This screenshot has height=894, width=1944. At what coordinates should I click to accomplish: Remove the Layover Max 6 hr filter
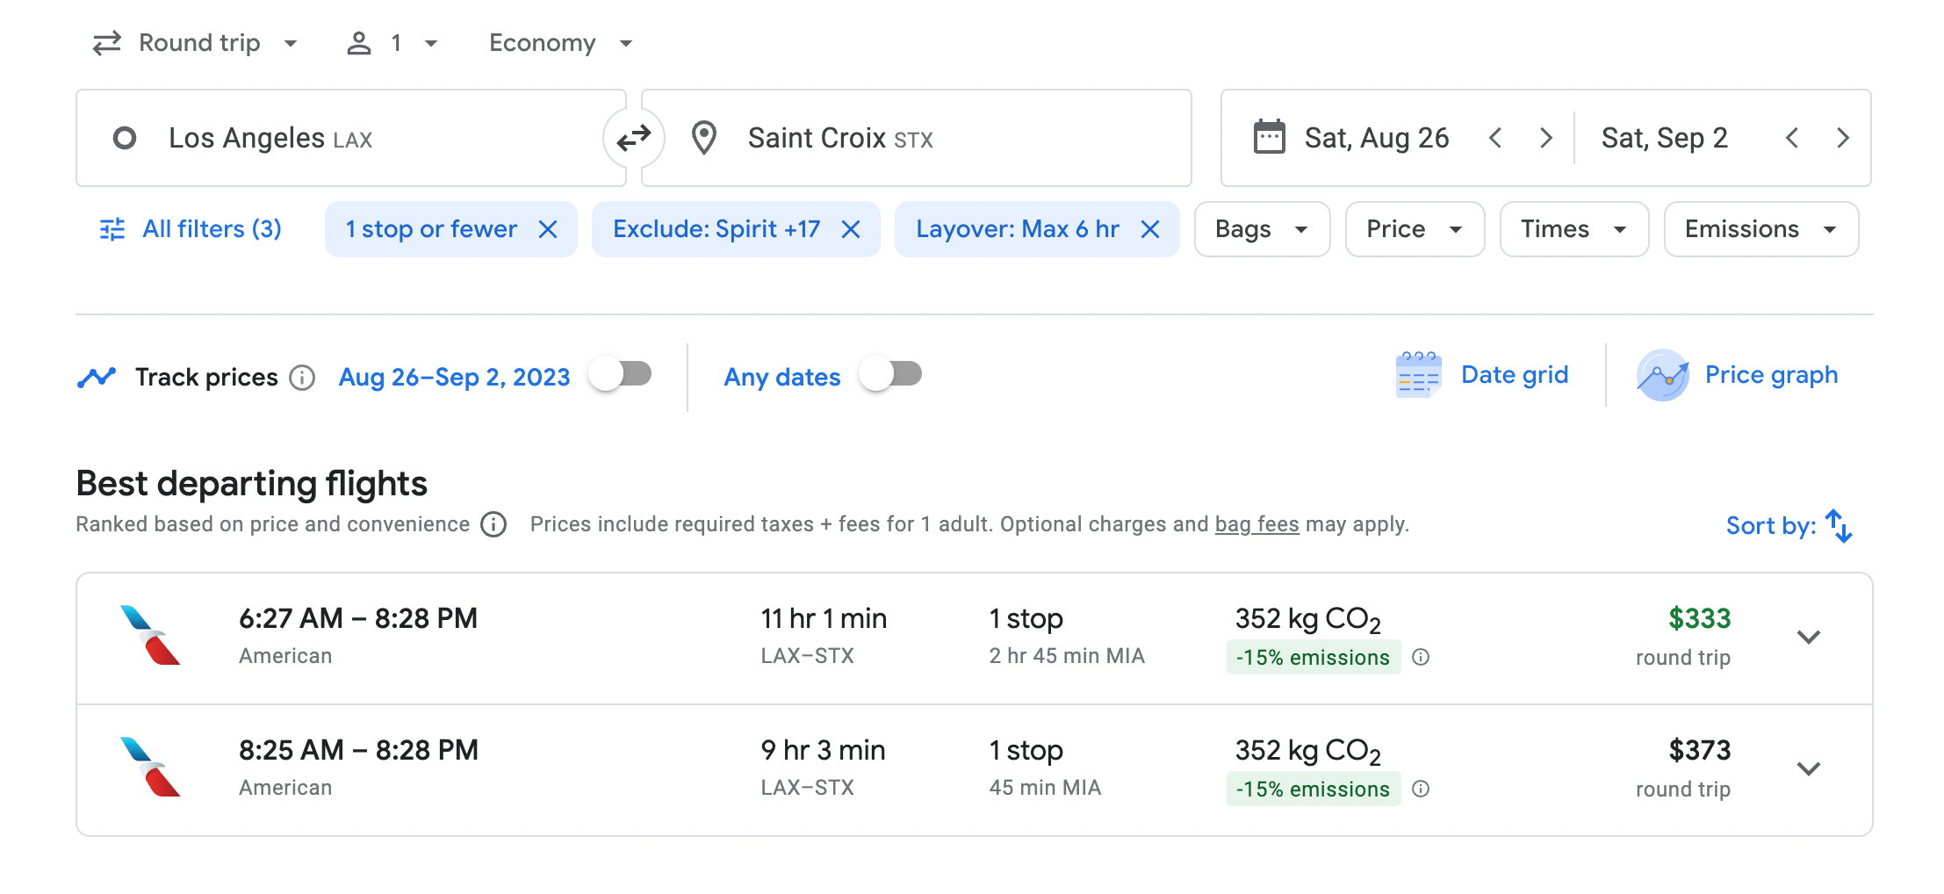(1149, 229)
